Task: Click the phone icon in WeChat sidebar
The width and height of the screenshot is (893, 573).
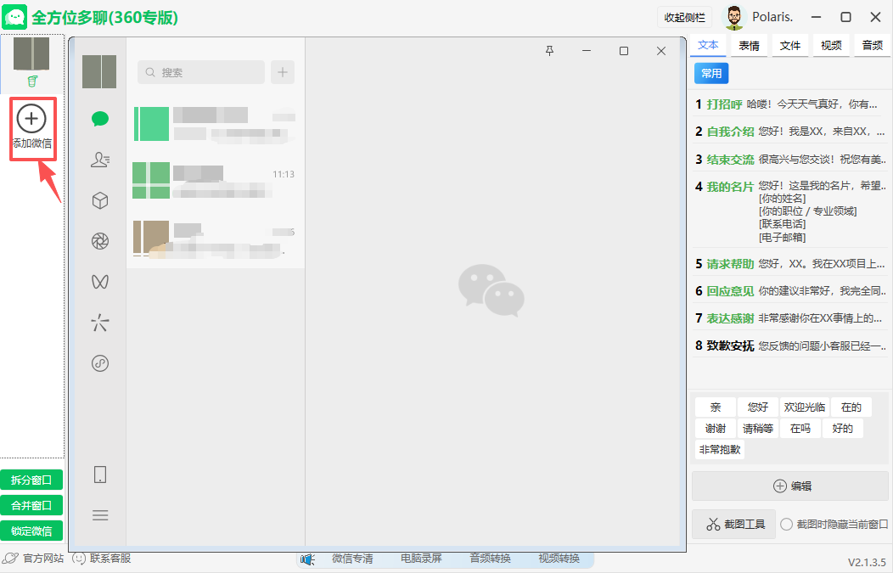Action: tap(100, 475)
